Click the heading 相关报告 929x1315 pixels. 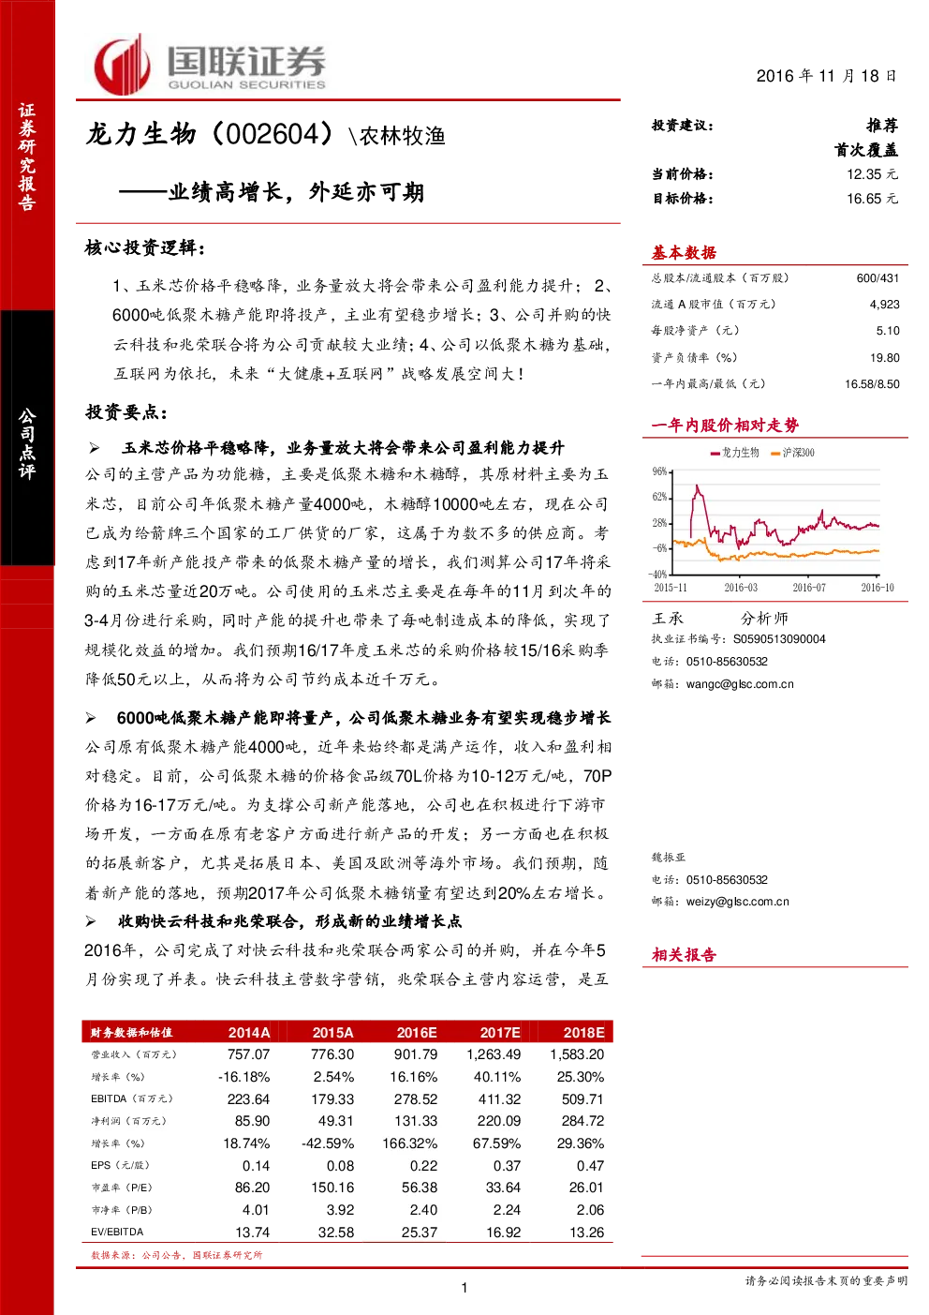pyautogui.click(x=684, y=955)
